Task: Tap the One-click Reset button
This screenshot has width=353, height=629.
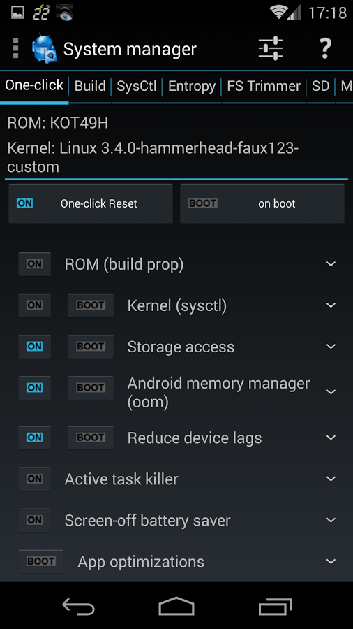Action: tap(91, 203)
